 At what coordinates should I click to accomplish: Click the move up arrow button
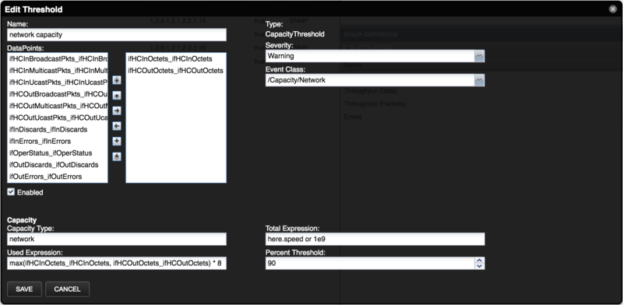117,96
